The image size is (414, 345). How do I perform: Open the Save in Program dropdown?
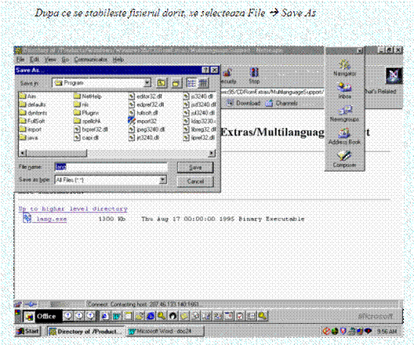(147, 83)
